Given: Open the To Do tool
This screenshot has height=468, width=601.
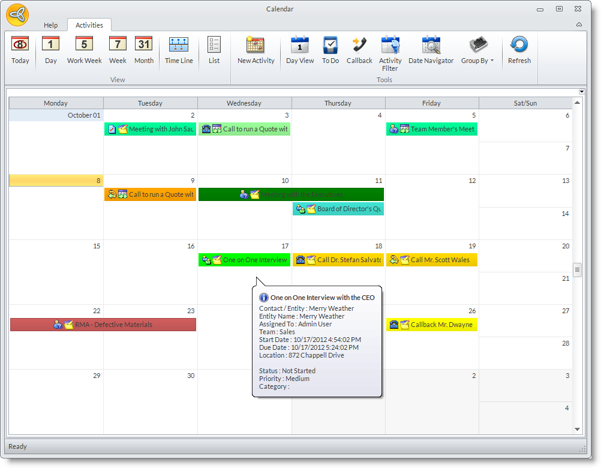Looking at the screenshot, I should pos(330,50).
